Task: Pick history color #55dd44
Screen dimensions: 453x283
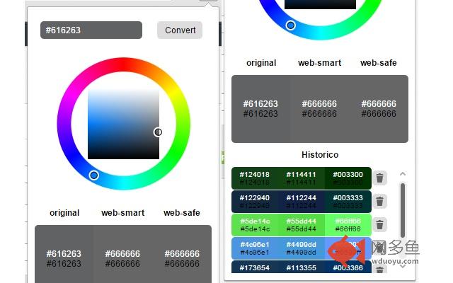Action: point(301,225)
